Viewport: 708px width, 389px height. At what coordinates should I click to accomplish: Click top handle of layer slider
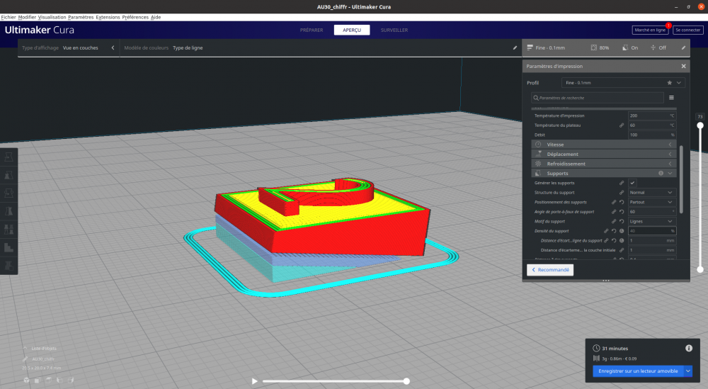pyautogui.click(x=700, y=125)
